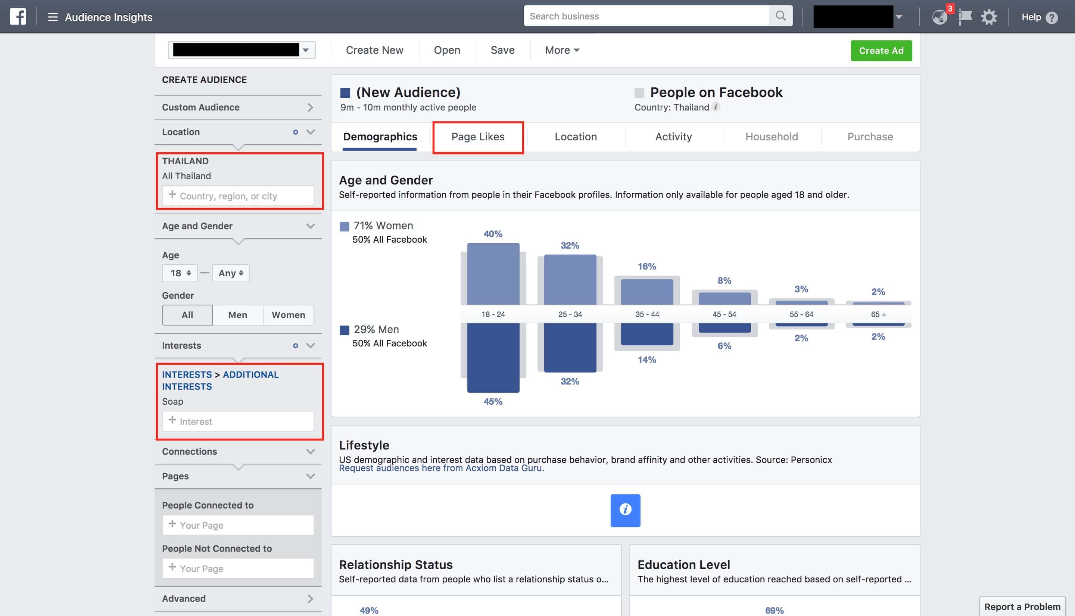Viewport: 1075px width, 616px height.
Task: Click the green Create Ad button
Action: pyautogui.click(x=881, y=50)
